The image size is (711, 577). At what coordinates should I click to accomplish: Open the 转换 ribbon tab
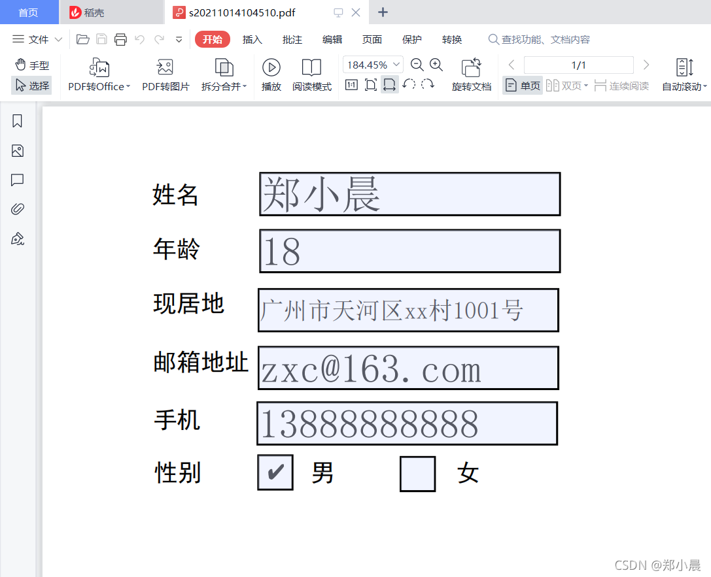(451, 39)
